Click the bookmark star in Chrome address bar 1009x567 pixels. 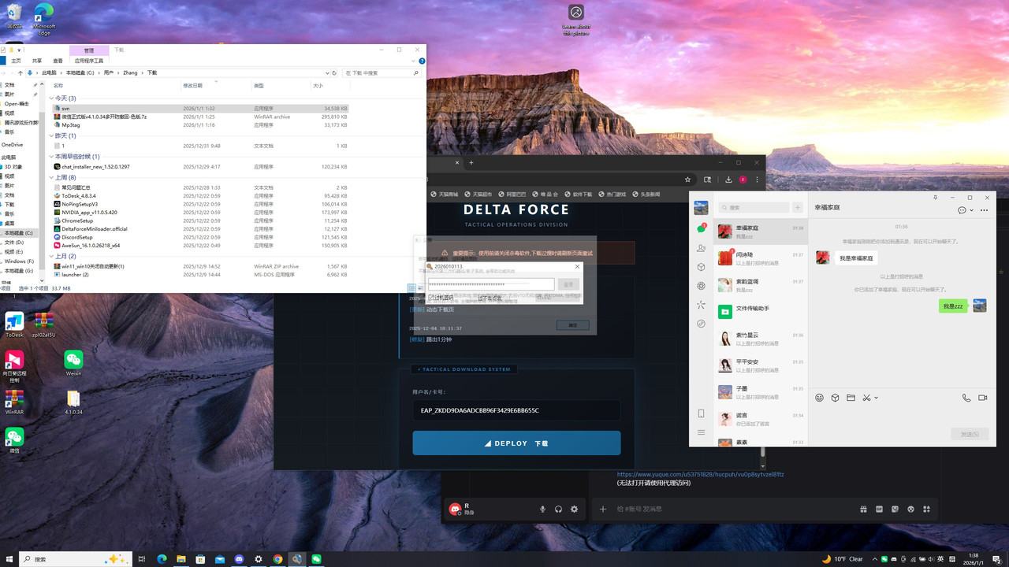pos(687,180)
